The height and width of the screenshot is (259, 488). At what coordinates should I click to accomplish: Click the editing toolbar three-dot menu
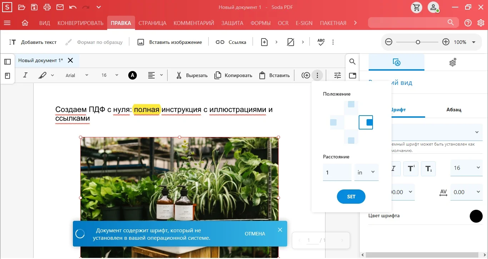(317, 75)
